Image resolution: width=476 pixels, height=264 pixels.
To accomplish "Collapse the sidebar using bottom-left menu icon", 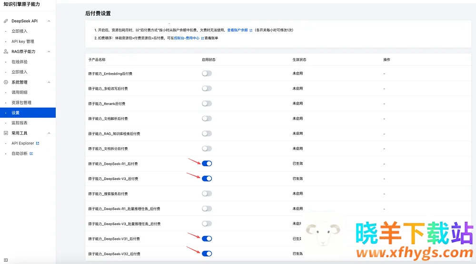I will (x=6, y=260).
